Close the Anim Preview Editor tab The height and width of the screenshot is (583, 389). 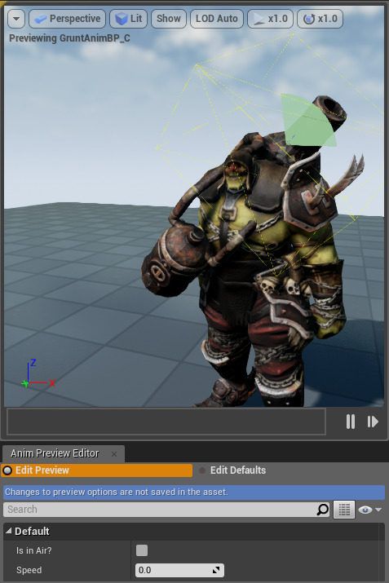click(114, 454)
